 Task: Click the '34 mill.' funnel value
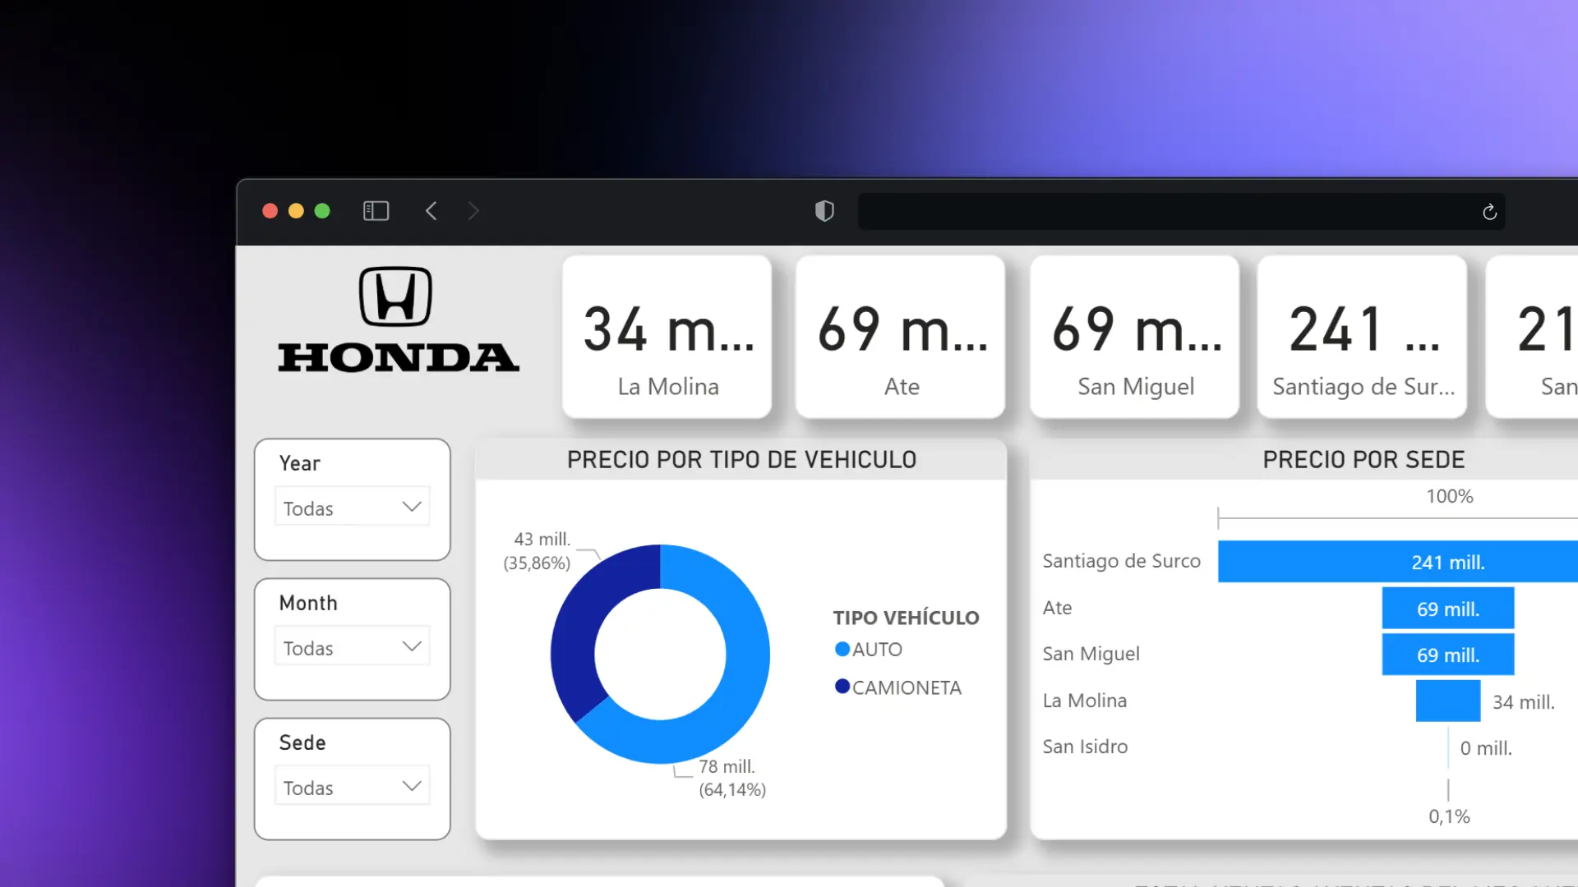coord(1524,702)
